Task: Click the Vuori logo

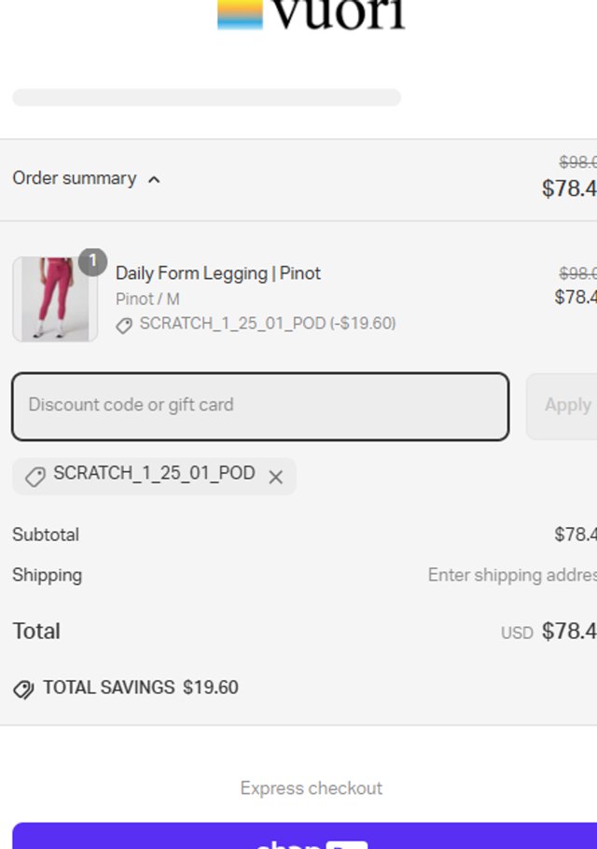Action: [x=312, y=14]
